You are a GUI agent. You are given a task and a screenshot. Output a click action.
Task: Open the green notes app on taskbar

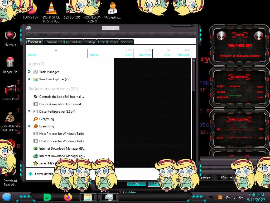pos(47,197)
